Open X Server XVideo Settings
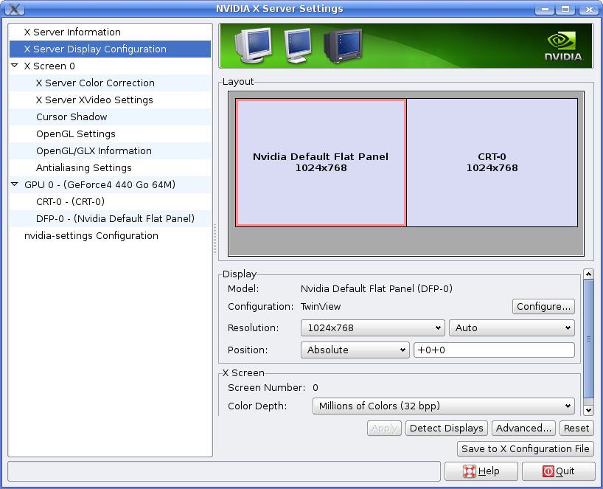 110,100
